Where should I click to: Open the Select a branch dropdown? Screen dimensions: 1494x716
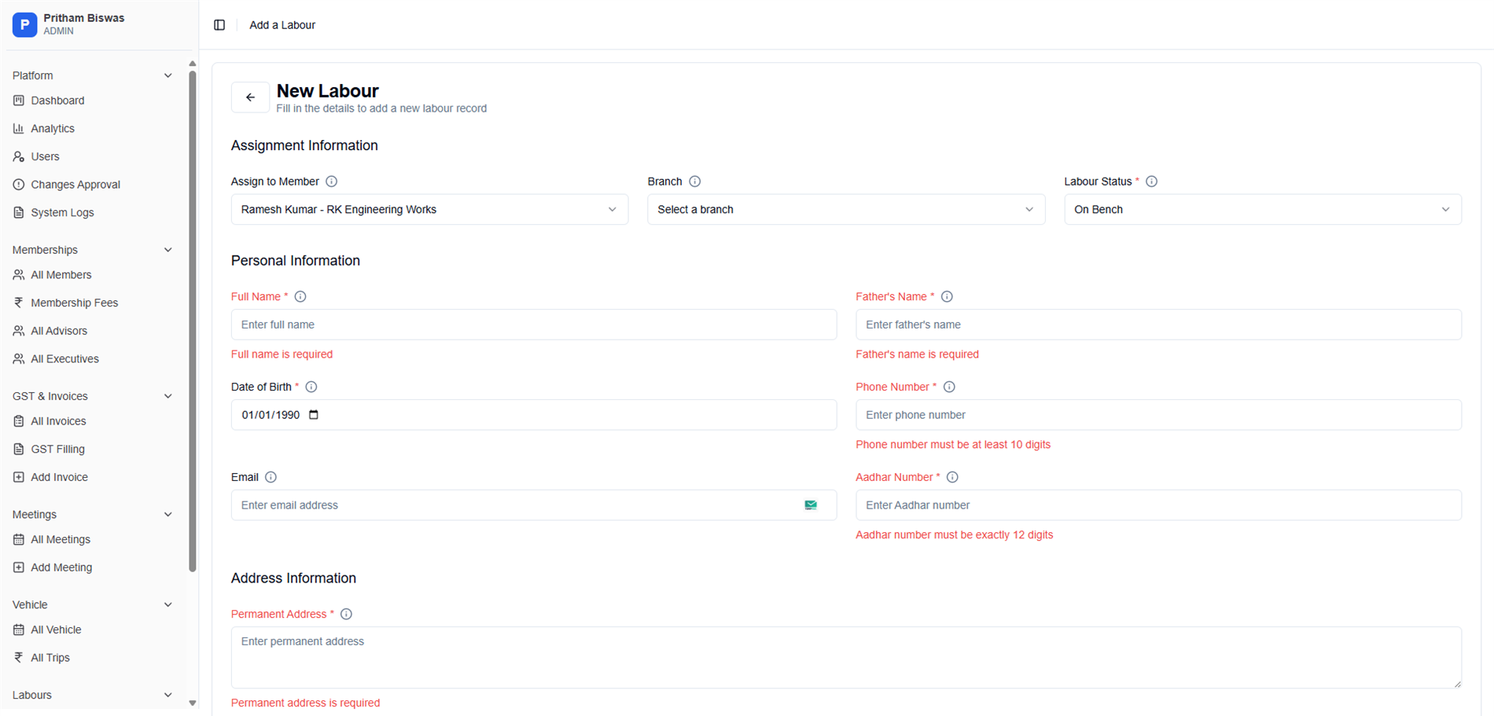(846, 210)
